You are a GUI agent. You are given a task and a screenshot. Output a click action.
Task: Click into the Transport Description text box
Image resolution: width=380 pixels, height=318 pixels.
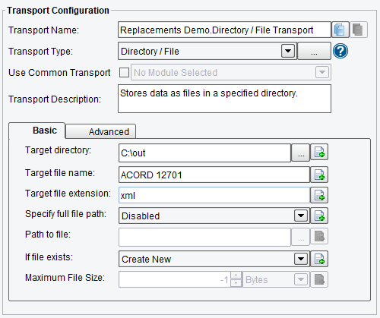(x=224, y=99)
